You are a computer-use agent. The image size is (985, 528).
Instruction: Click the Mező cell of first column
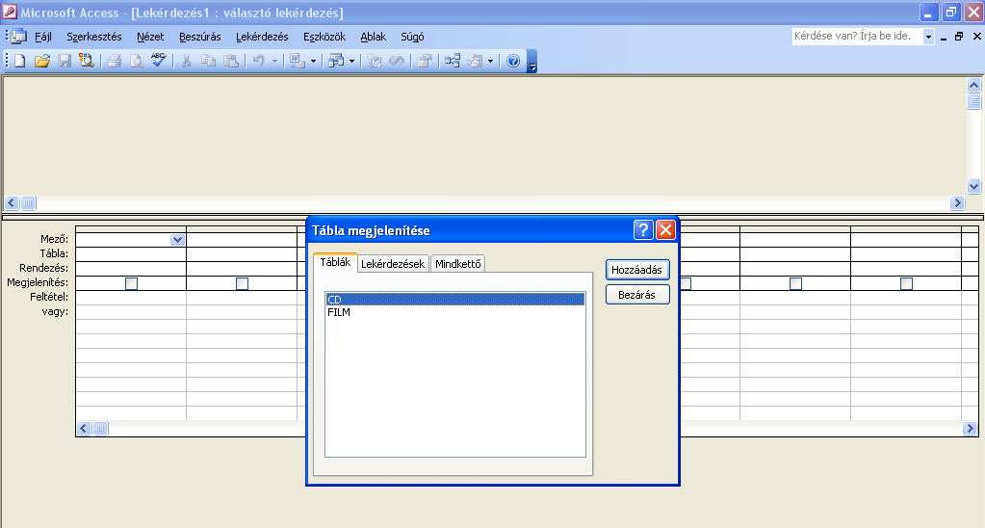point(131,240)
